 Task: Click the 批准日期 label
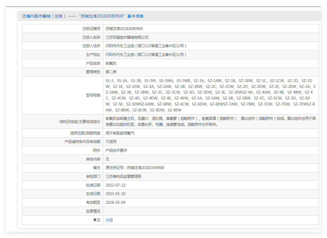point(93,185)
